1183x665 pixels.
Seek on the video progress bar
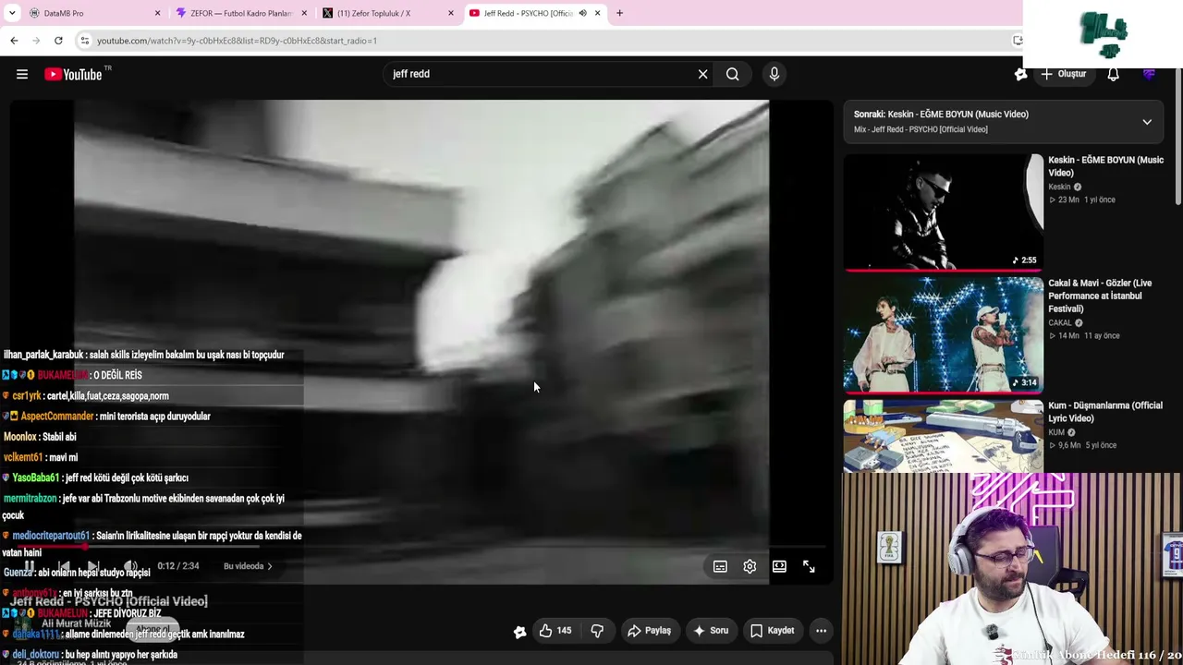421,547
